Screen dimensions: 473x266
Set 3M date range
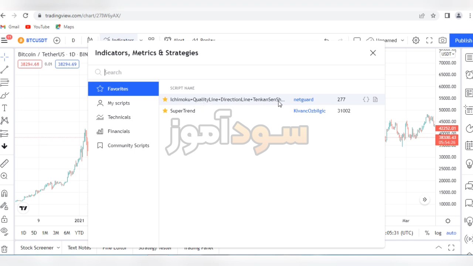click(x=56, y=233)
